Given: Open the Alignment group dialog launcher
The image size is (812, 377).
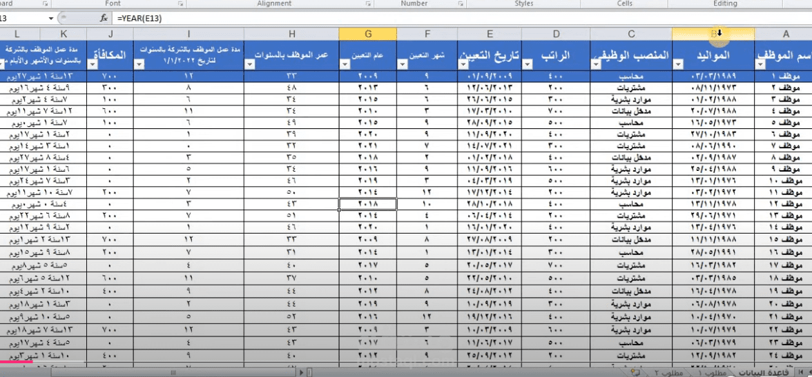Looking at the screenshot, I should 368,3.
